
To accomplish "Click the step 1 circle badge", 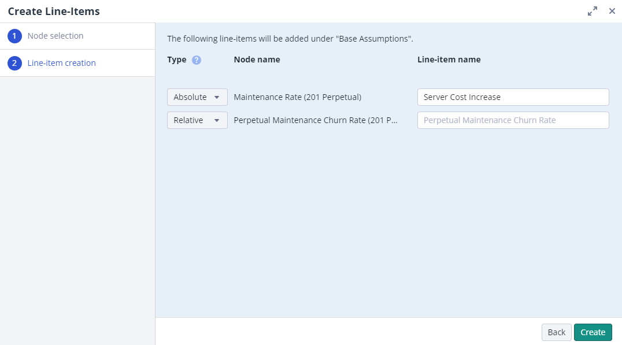I will 14,36.
